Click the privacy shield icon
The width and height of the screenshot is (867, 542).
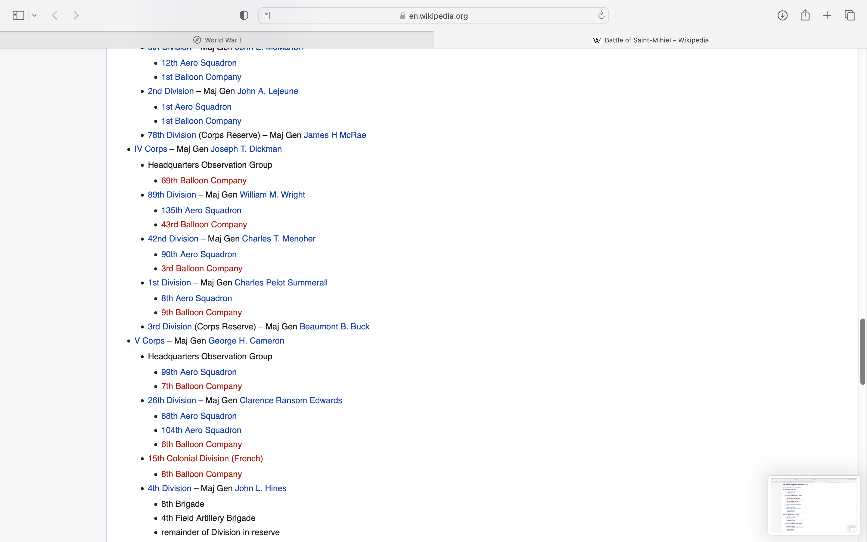[x=244, y=15]
